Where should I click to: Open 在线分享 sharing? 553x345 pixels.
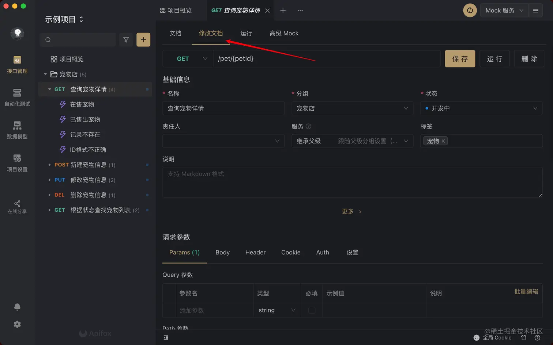(17, 207)
